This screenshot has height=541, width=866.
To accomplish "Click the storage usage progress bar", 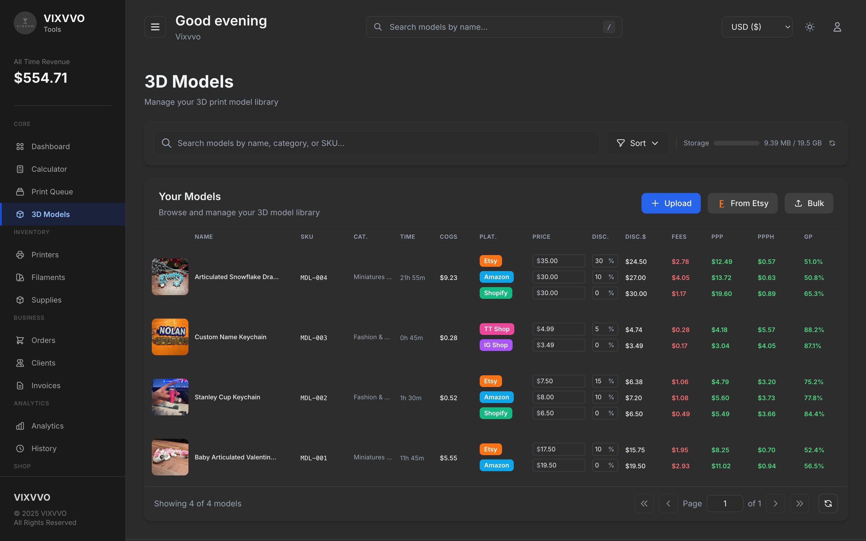I will pyautogui.click(x=736, y=143).
